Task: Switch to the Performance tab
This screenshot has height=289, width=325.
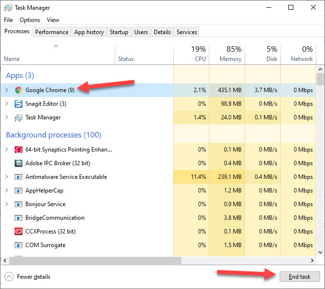Action: click(52, 32)
